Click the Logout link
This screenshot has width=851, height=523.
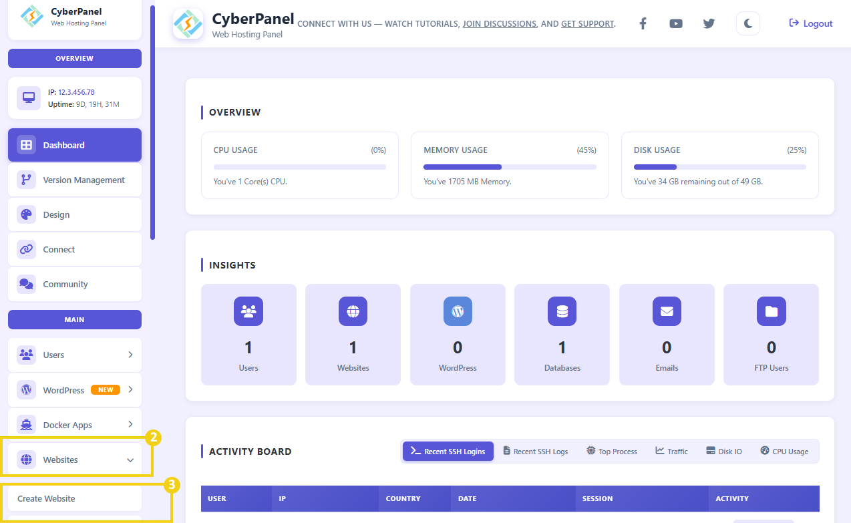[810, 23]
